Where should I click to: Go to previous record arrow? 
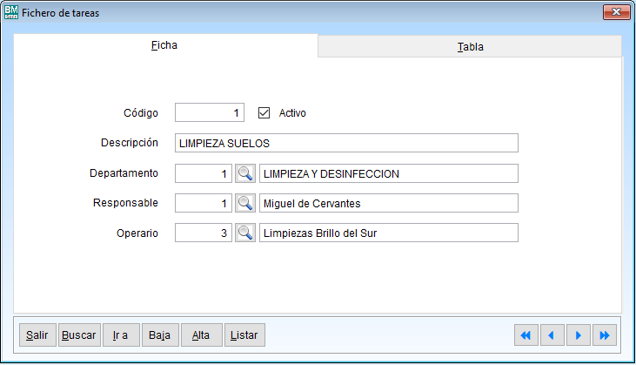(x=552, y=335)
